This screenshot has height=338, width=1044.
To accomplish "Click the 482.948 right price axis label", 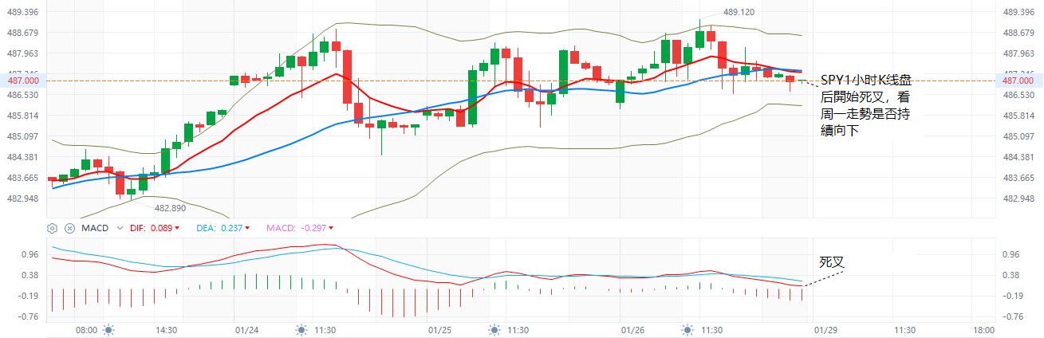I will (x=1018, y=198).
